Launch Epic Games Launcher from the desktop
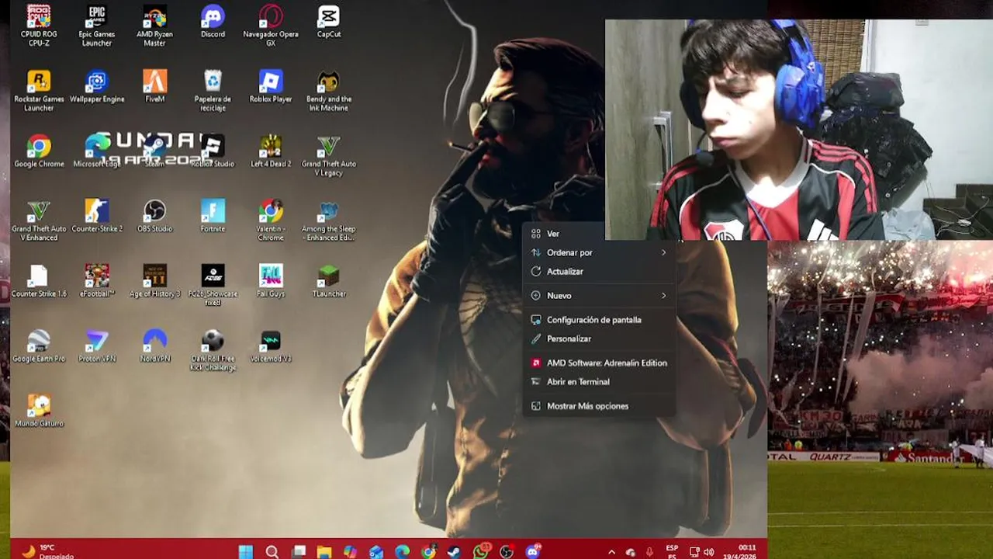 click(x=96, y=26)
